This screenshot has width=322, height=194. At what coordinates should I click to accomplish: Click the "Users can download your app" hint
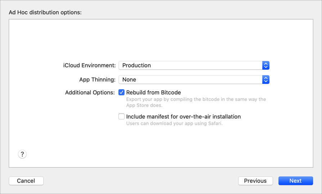click(174, 124)
